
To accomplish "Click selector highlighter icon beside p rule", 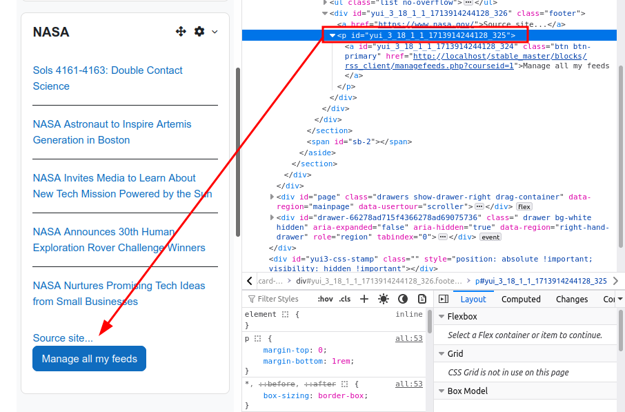I will (258, 339).
